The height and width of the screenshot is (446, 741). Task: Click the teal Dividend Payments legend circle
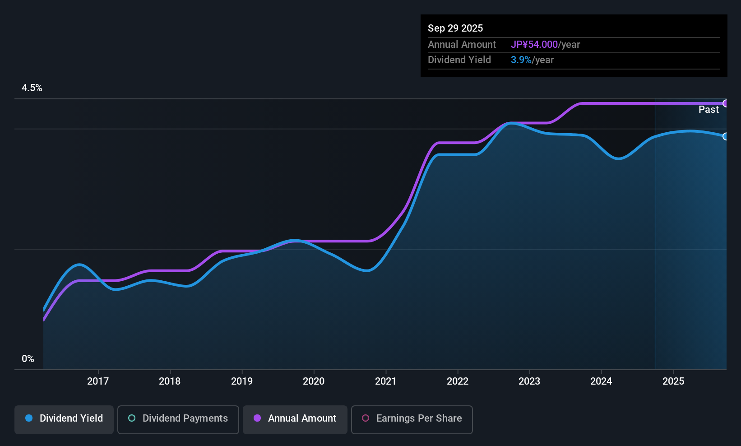pos(132,418)
